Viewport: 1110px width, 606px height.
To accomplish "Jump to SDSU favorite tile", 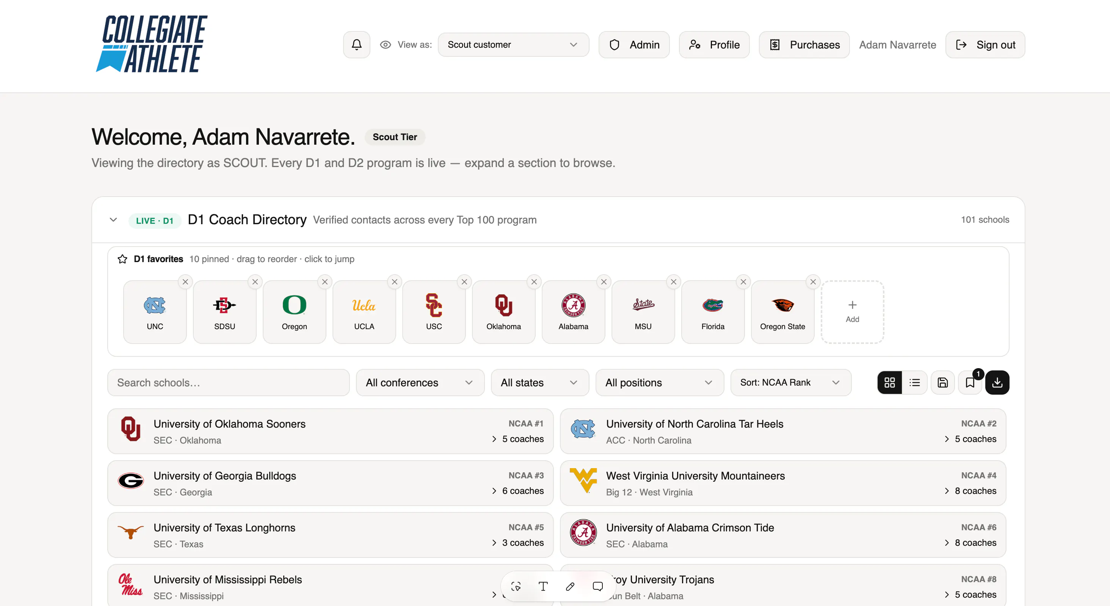I will point(225,312).
